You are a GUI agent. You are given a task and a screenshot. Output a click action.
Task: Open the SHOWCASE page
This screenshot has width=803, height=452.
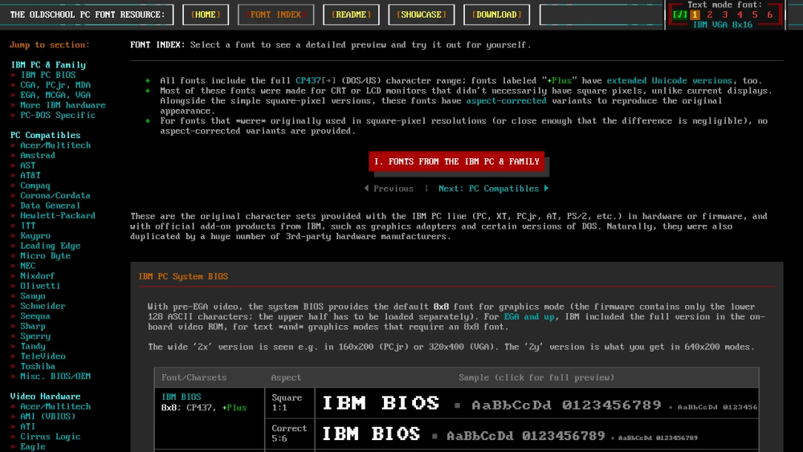click(421, 14)
